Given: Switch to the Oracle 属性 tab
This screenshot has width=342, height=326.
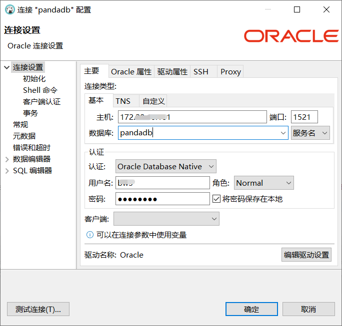Looking at the screenshot, I should point(131,72).
